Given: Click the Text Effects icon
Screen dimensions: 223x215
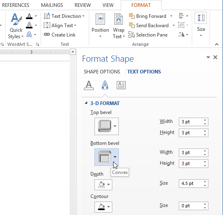Looking at the screenshot, I should click(x=29, y=34).
